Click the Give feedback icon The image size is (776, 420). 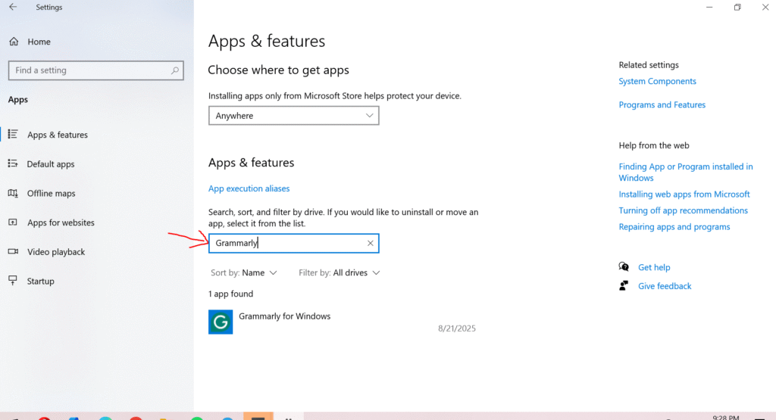click(x=624, y=286)
